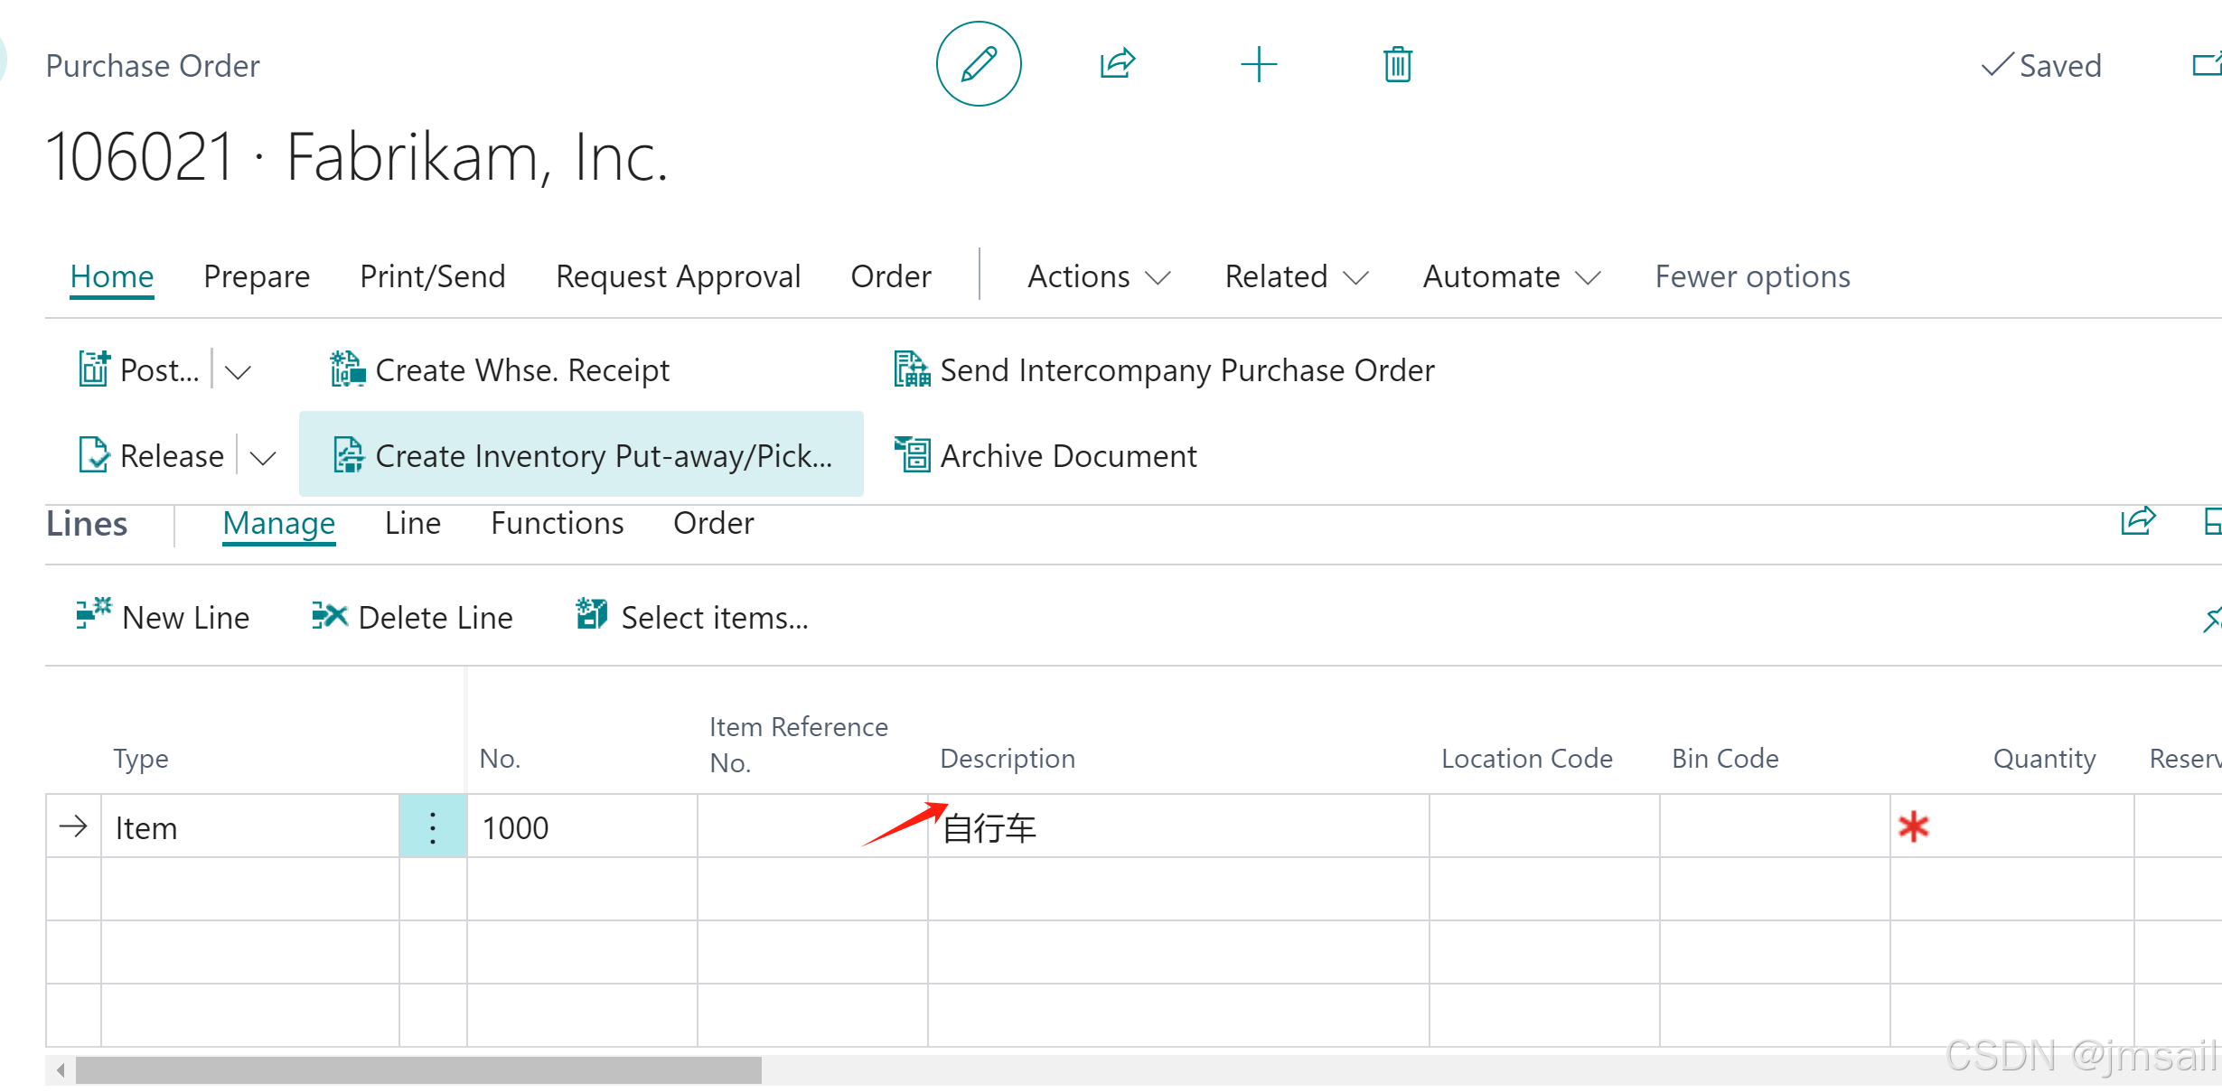Click the pencil edit icon
Image resolution: width=2222 pixels, height=1092 pixels.
click(x=979, y=64)
